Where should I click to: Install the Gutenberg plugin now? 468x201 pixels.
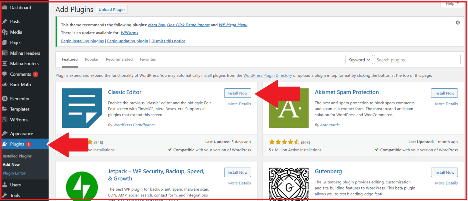(444, 172)
